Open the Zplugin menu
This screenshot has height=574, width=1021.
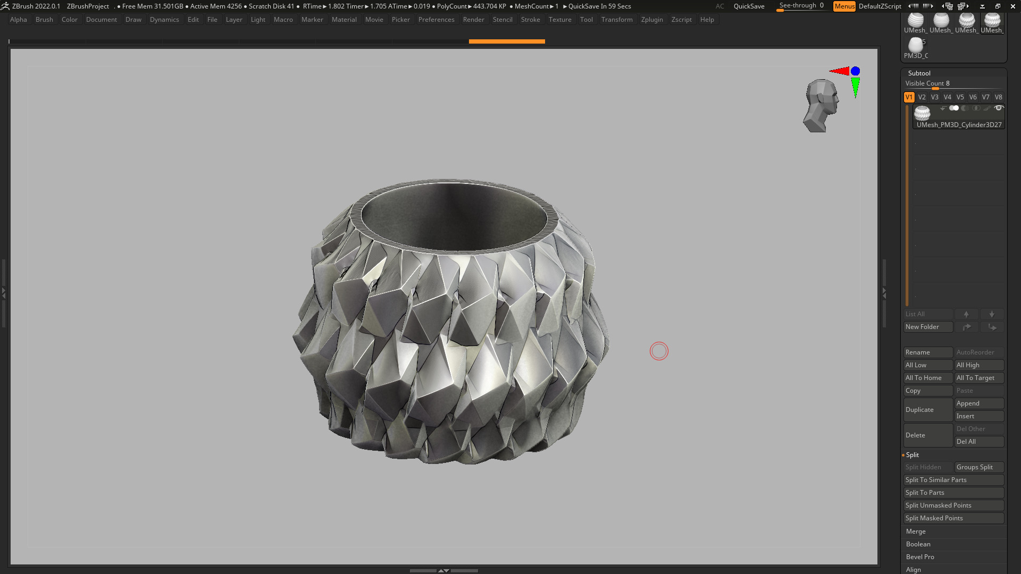click(651, 20)
